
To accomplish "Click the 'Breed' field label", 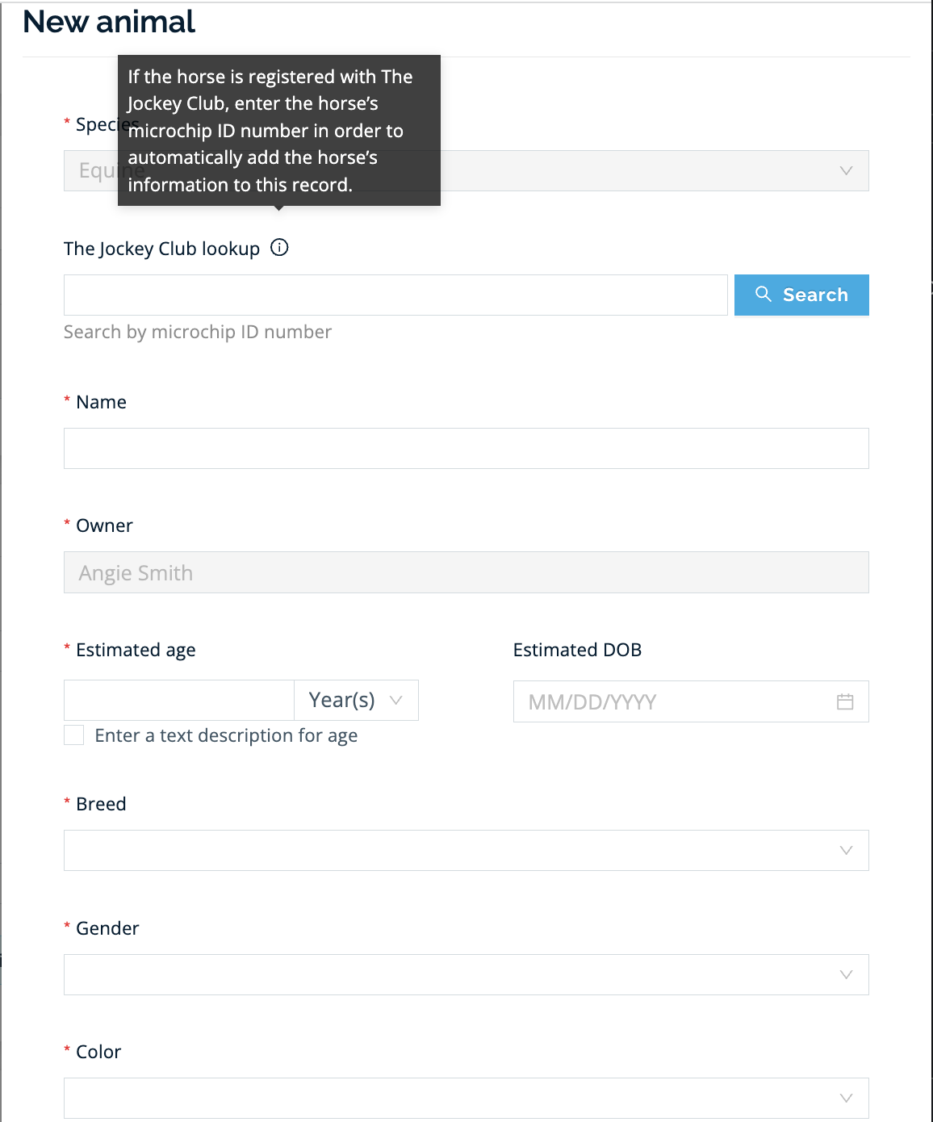I will coord(101,804).
